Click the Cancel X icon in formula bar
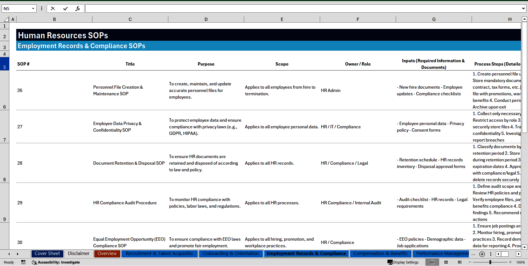The image size is (528, 266). [x=53, y=9]
